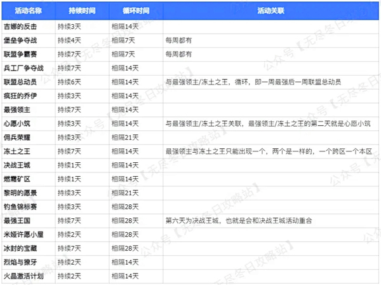Click 持续2天 in the 火晶激活计划 row
The width and height of the screenshot is (381, 285).
pos(69,276)
